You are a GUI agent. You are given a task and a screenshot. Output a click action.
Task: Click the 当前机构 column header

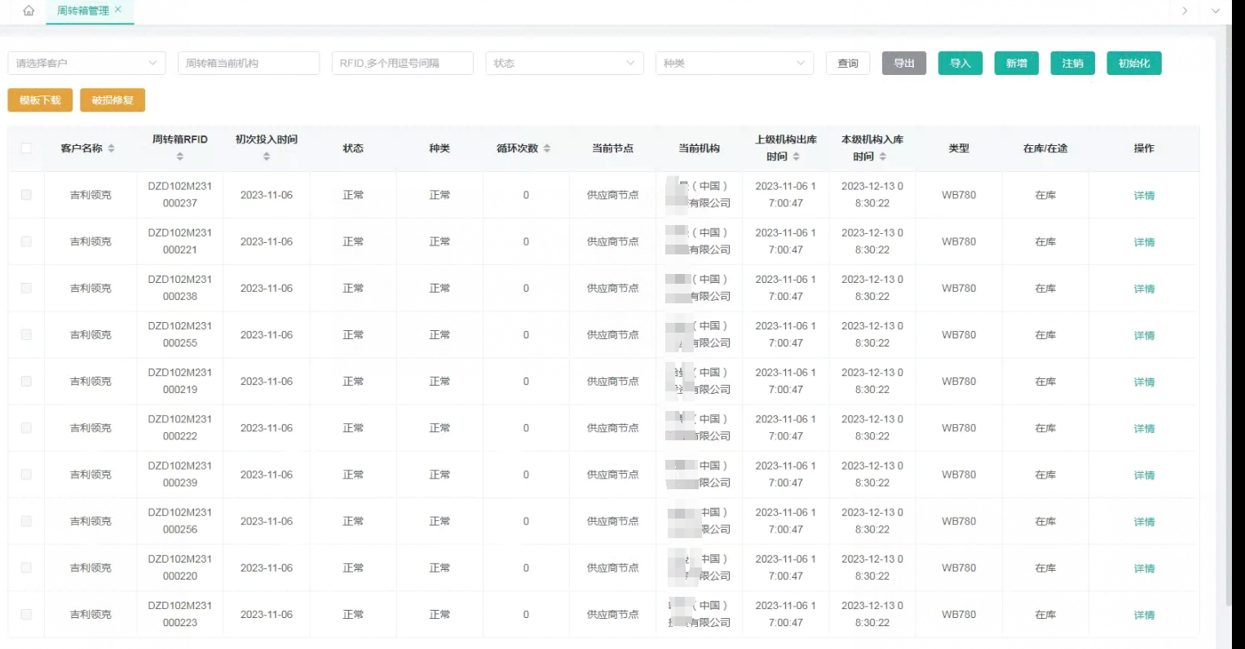[x=699, y=148]
